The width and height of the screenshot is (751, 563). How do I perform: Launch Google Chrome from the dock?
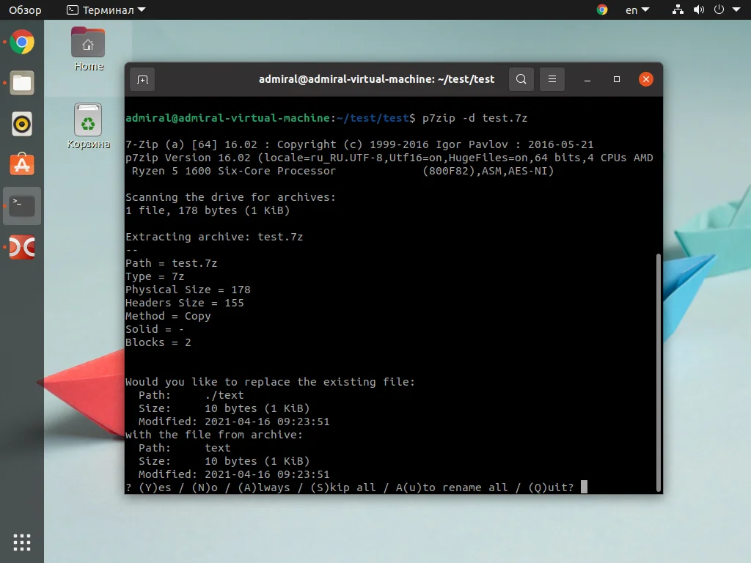21,42
